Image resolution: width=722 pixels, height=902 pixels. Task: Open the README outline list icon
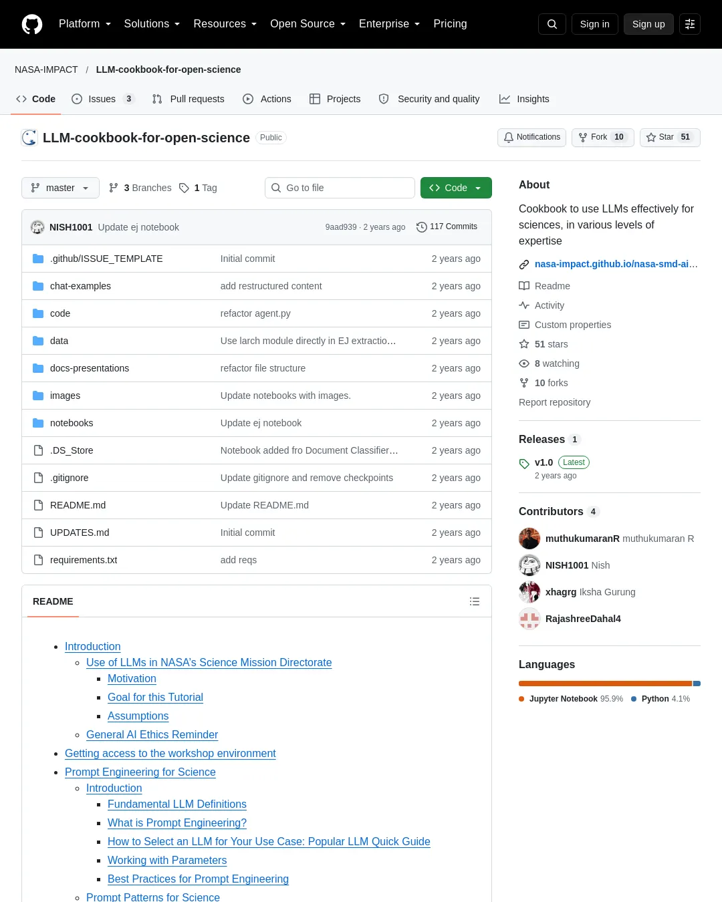tap(475, 601)
